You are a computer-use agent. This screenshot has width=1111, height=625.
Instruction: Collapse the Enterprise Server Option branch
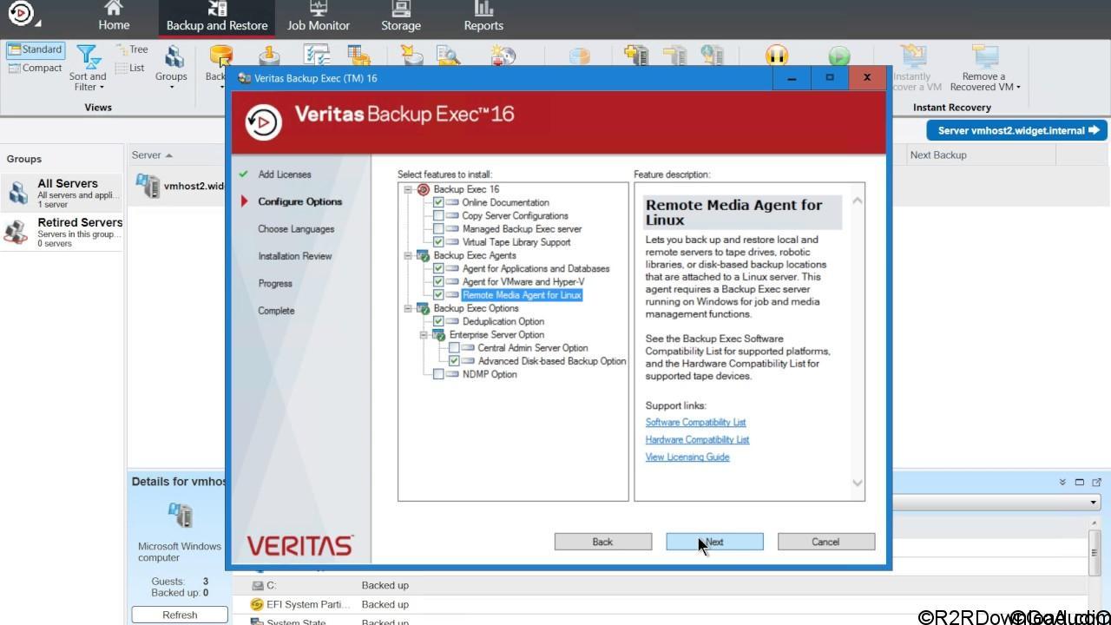[x=424, y=334]
